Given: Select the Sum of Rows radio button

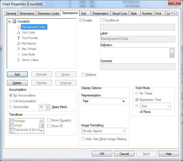Looking at the screenshot, I should [137, 106].
